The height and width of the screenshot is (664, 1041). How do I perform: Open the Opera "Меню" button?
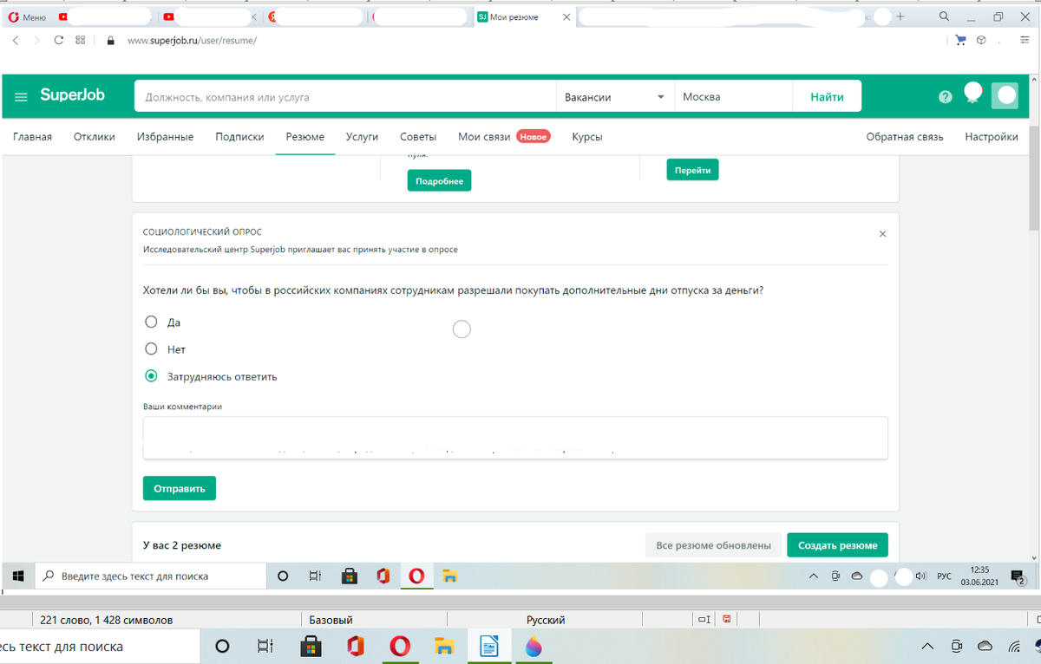click(x=28, y=17)
